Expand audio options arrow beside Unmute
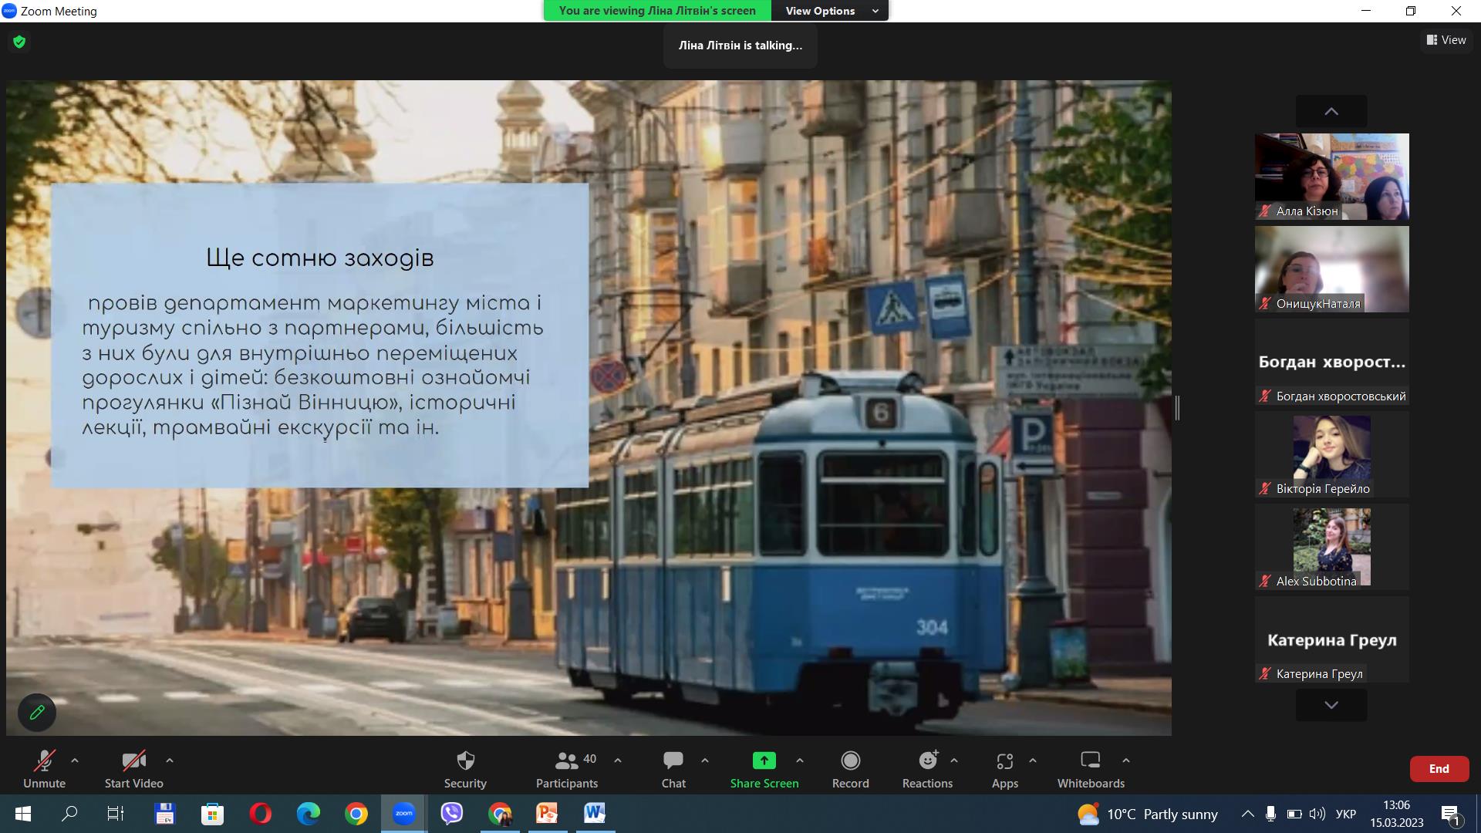This screenshot has height=833, width=1481. click(x=75, y=760)
